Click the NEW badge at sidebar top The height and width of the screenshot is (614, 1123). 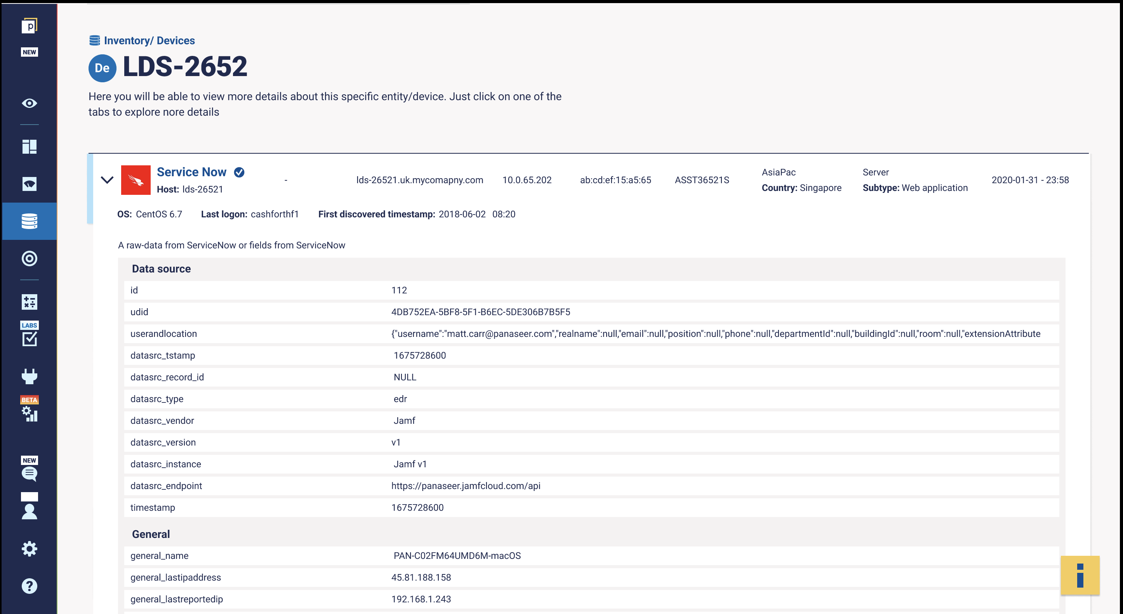pos(29,52)
